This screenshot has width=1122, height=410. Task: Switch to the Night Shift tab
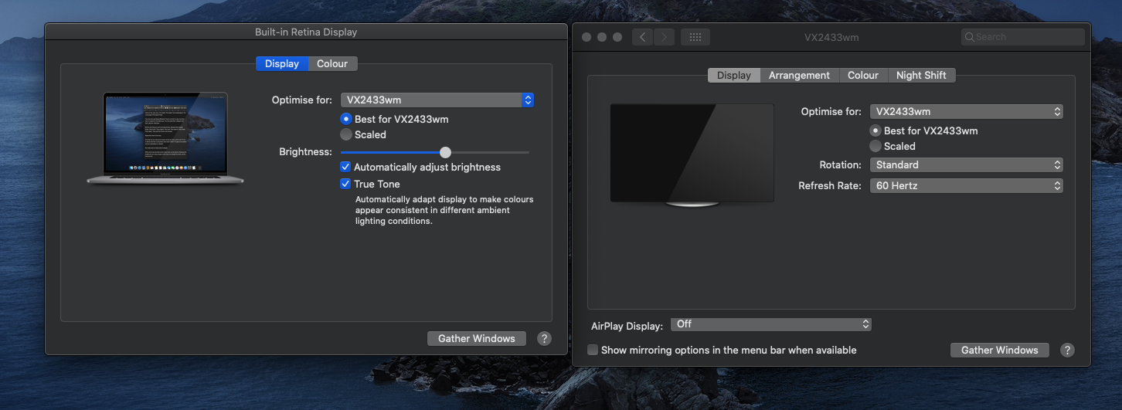click(x=921, y=75)
